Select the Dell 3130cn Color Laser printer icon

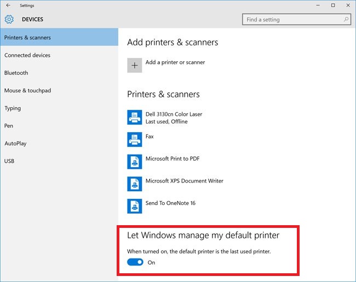[x=134, y=117]
